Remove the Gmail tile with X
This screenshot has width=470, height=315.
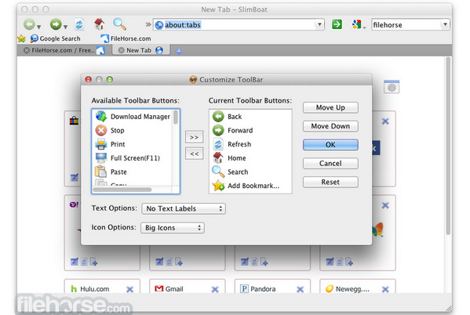coord(215,290)
